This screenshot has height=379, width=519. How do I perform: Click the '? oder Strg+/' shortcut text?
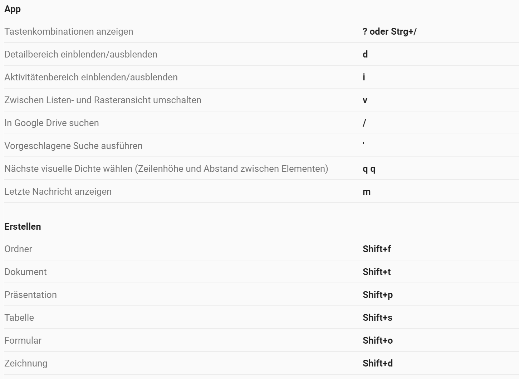click(390, 31)
